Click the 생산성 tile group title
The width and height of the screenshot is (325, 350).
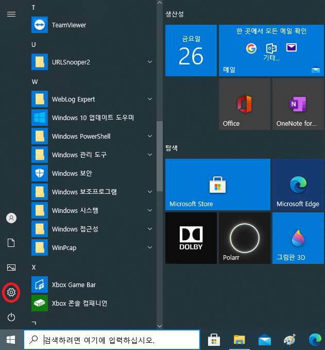tap(175, 14)
